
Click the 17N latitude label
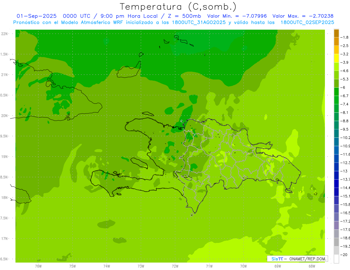(5, 239)
